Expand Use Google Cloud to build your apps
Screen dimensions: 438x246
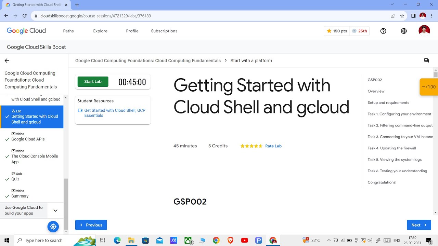[55, 210]
